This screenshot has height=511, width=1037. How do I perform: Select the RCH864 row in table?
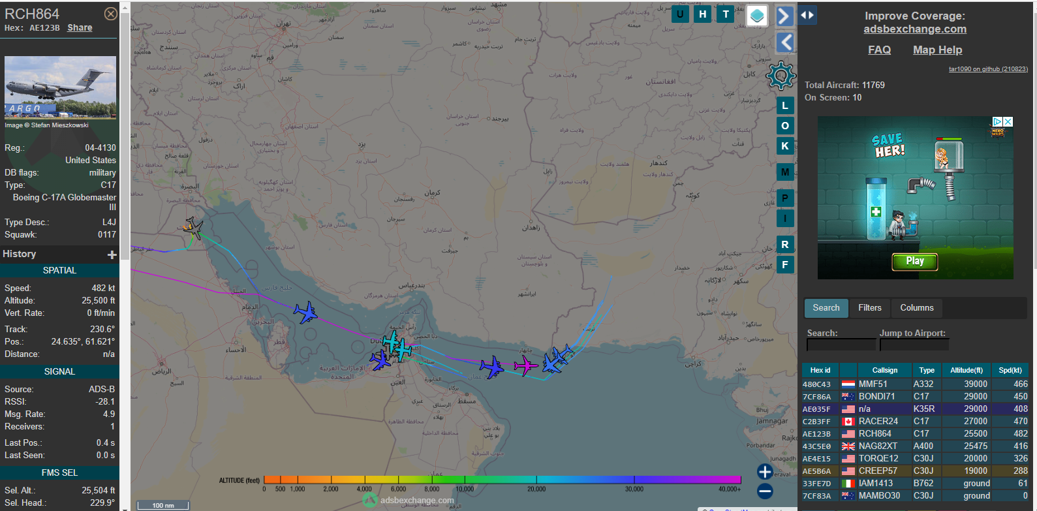pos(915,433)
